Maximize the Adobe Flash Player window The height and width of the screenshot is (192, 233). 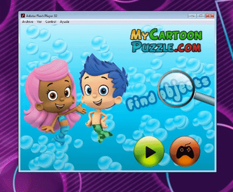pos(201,16)
